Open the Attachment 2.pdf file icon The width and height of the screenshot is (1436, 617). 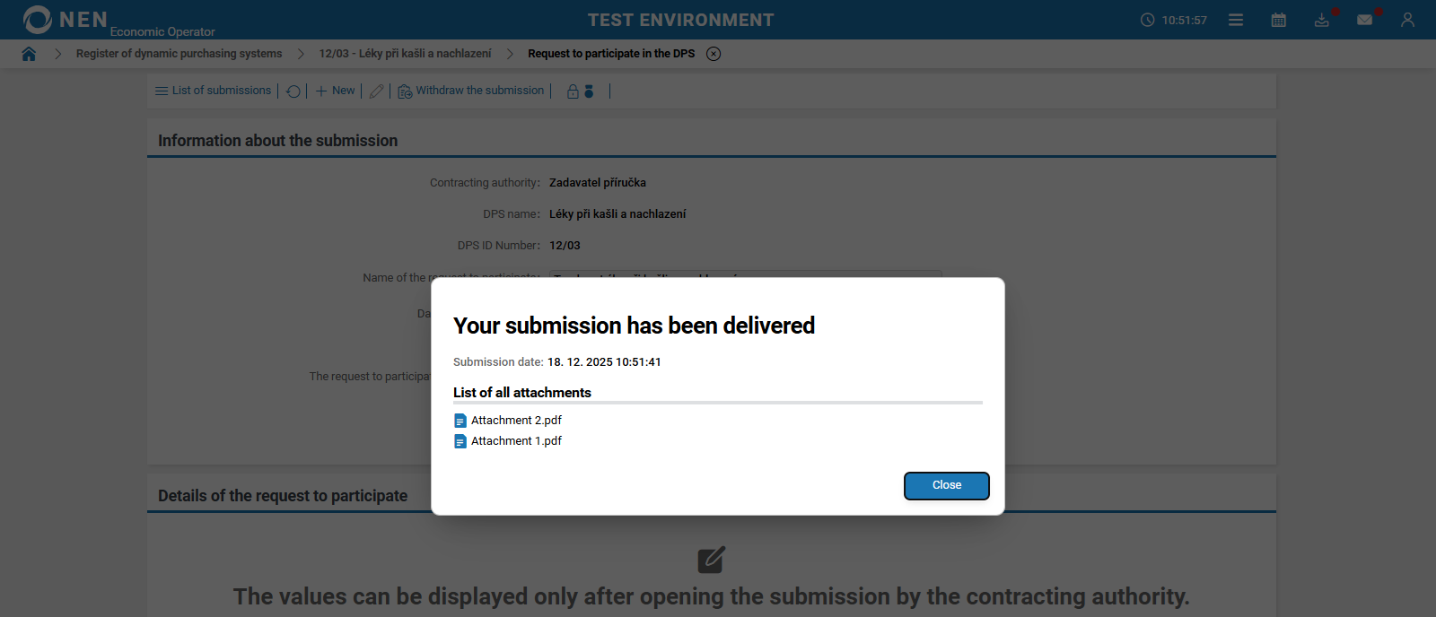pyautogui.click(x=460, y=420)
